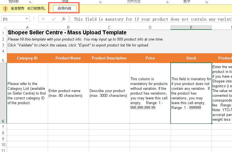Select the Shopee Seller Centre title cell
The height and width of the screenshot is (152, 232).
click(67, 33)
